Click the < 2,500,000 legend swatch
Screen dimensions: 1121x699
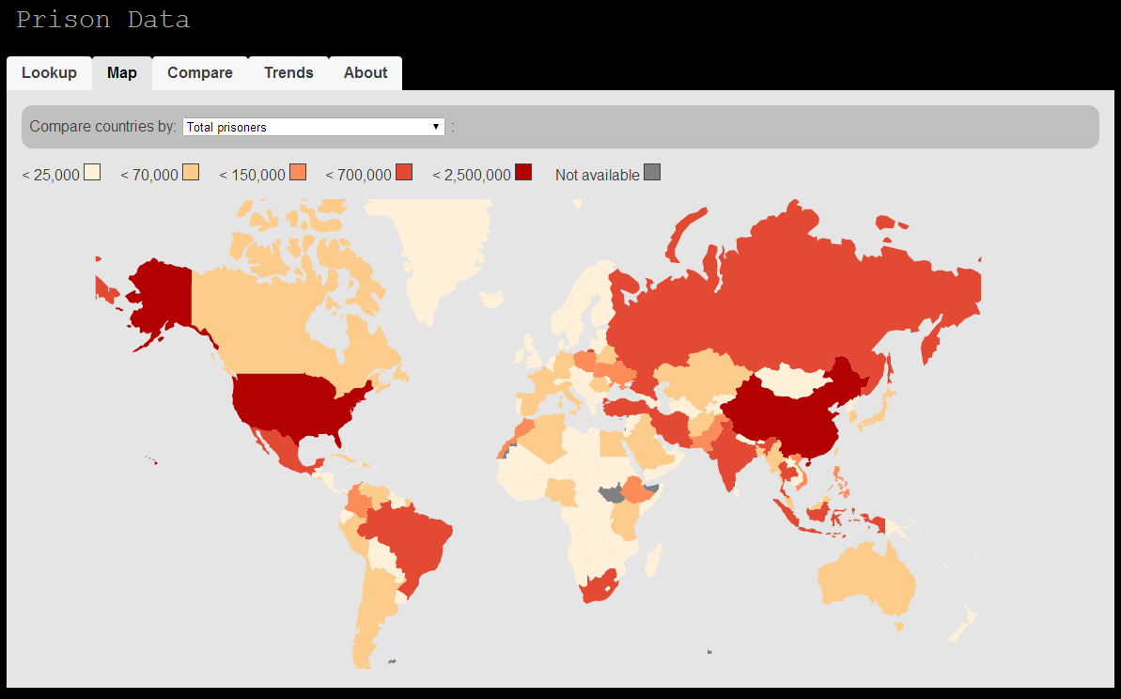pyautogui.click(x=523, y=172)
